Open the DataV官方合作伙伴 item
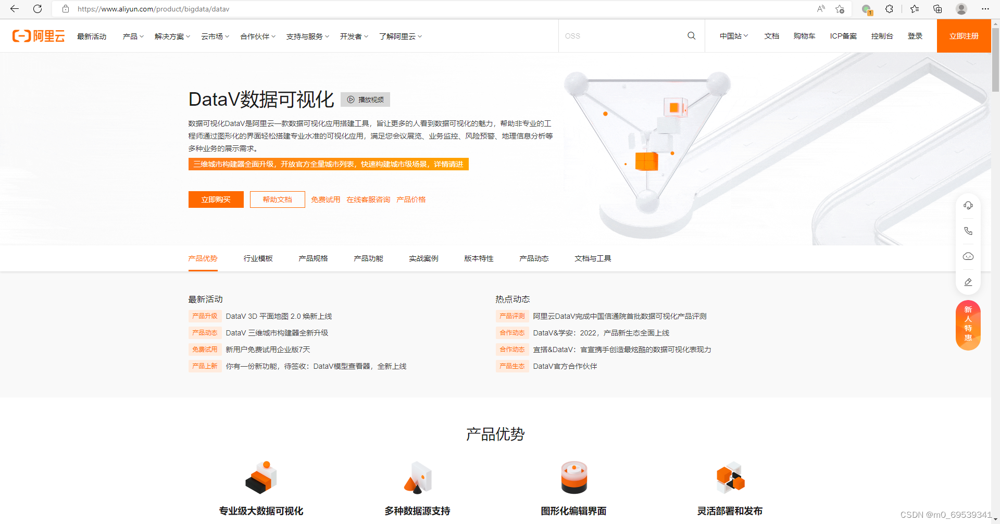1000x524 pixels. pos(565,366)
